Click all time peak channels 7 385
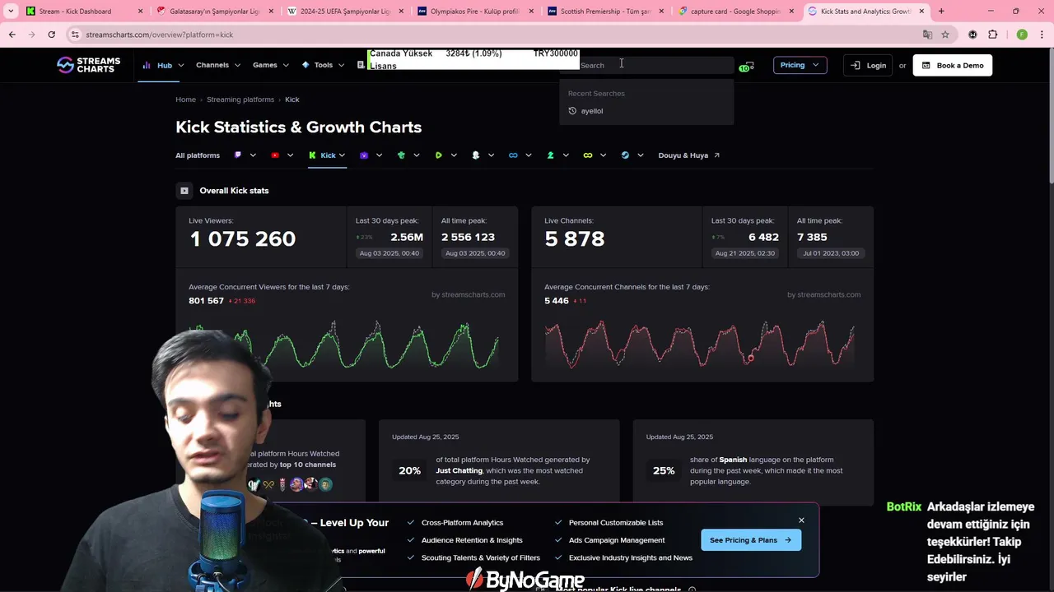 (812, 237)
